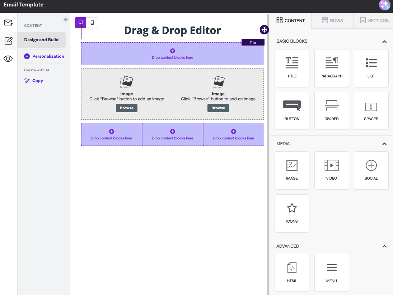
Task: Select the List content block
Action: click(x=371, y=68)
